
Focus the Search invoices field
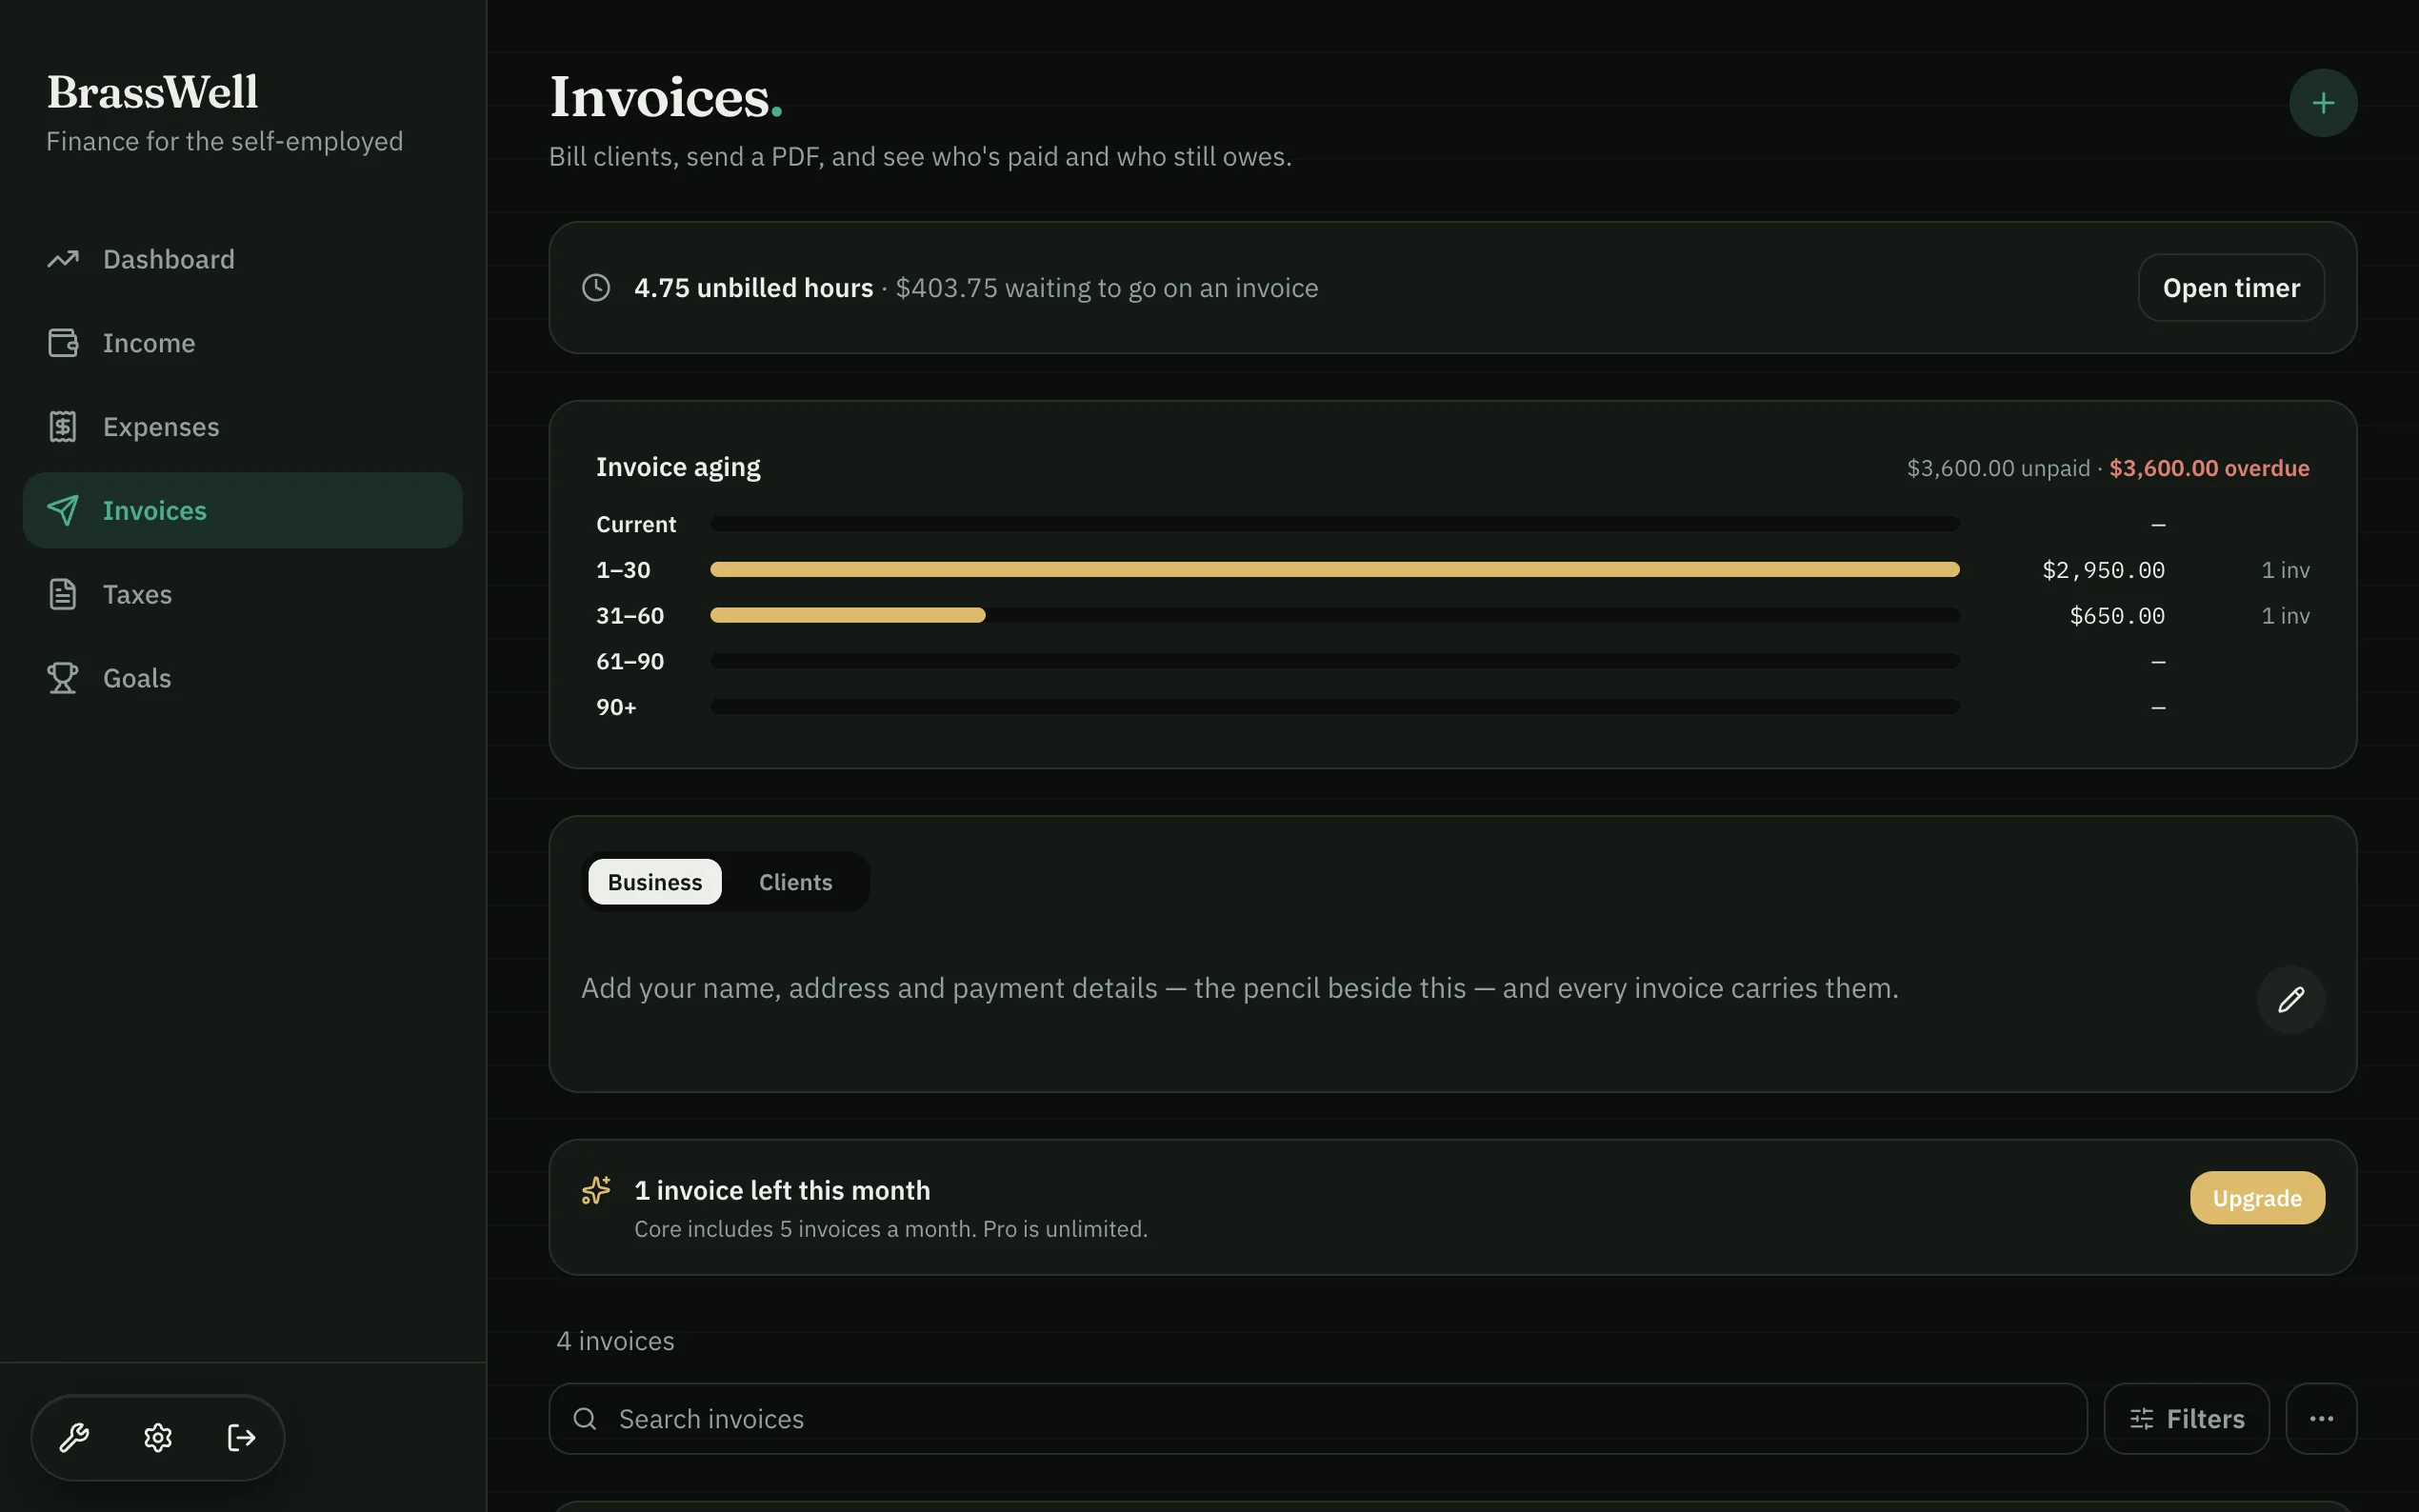click(1317, 1419)
